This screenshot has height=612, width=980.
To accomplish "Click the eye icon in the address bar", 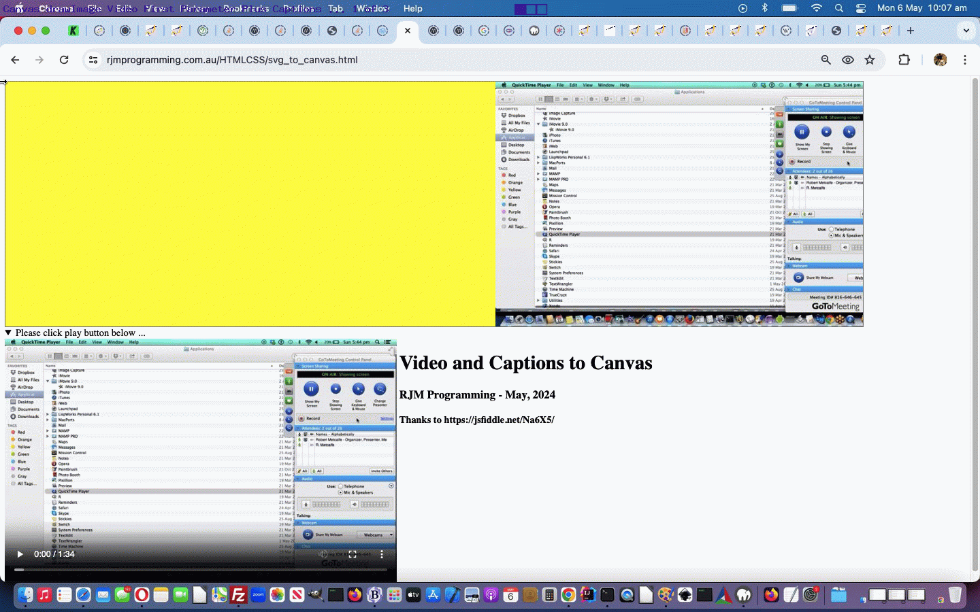I will click(x=848, y=60).
